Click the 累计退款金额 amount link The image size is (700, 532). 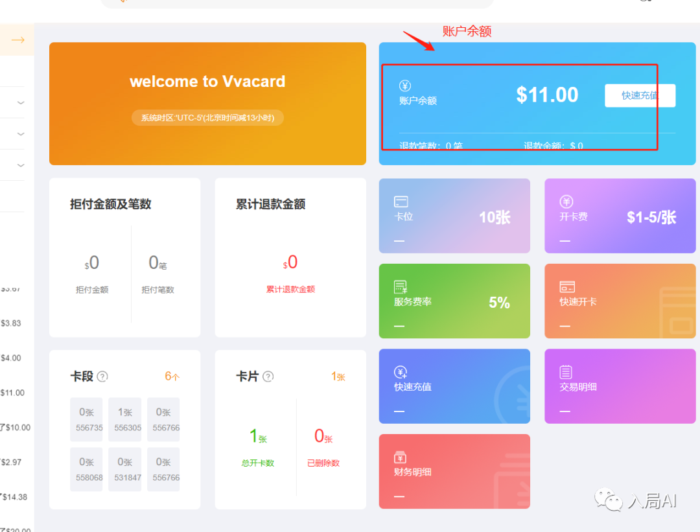[x=290, y=289]
